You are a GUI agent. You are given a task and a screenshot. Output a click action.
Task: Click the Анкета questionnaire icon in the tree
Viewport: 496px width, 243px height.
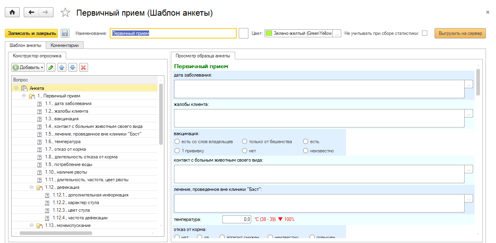point(24,88)
